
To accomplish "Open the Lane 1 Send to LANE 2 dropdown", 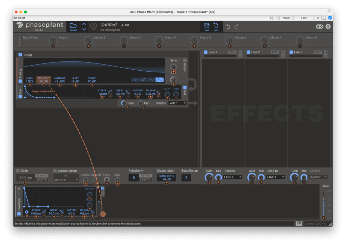I will pos(233,177).
